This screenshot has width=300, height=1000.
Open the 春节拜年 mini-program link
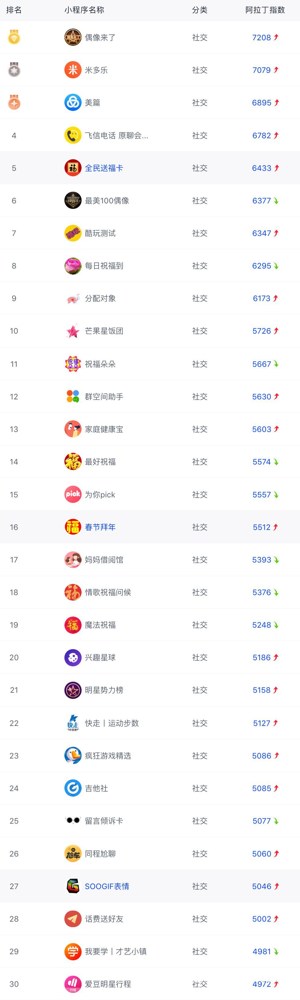(x=100, y=527)
